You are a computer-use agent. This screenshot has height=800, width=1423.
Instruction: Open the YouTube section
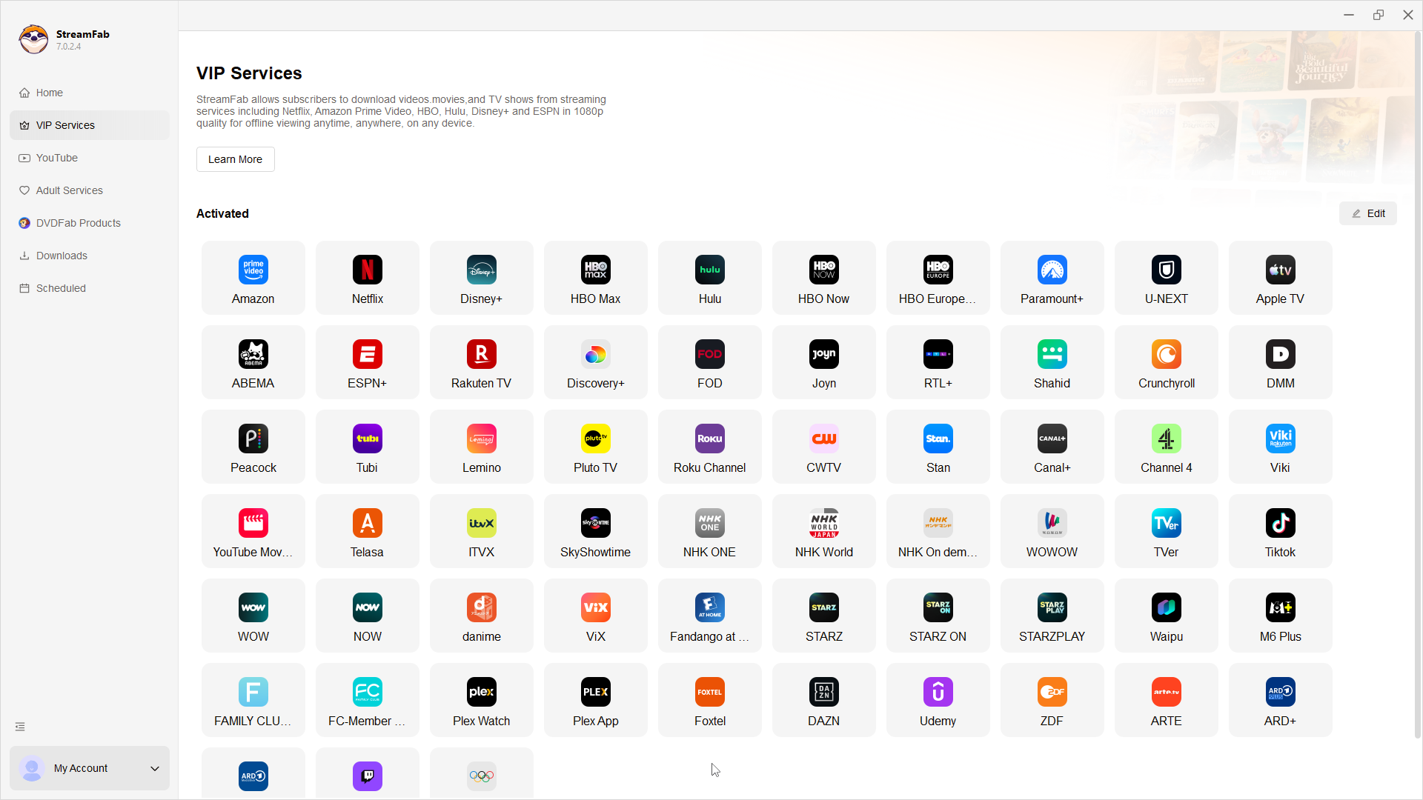(90, 158)
